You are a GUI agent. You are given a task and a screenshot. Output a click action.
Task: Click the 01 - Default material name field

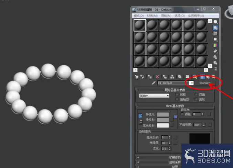[x=174, y=83]
